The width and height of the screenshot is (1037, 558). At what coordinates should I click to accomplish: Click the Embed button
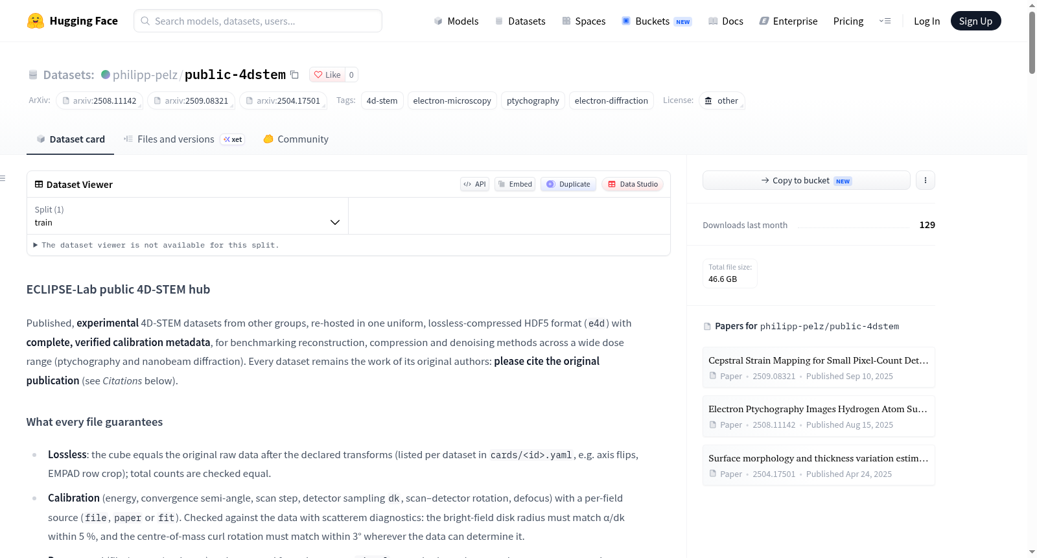pos(515,184)
